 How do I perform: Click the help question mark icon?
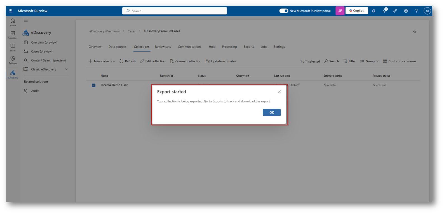click(x=416, y=11)
